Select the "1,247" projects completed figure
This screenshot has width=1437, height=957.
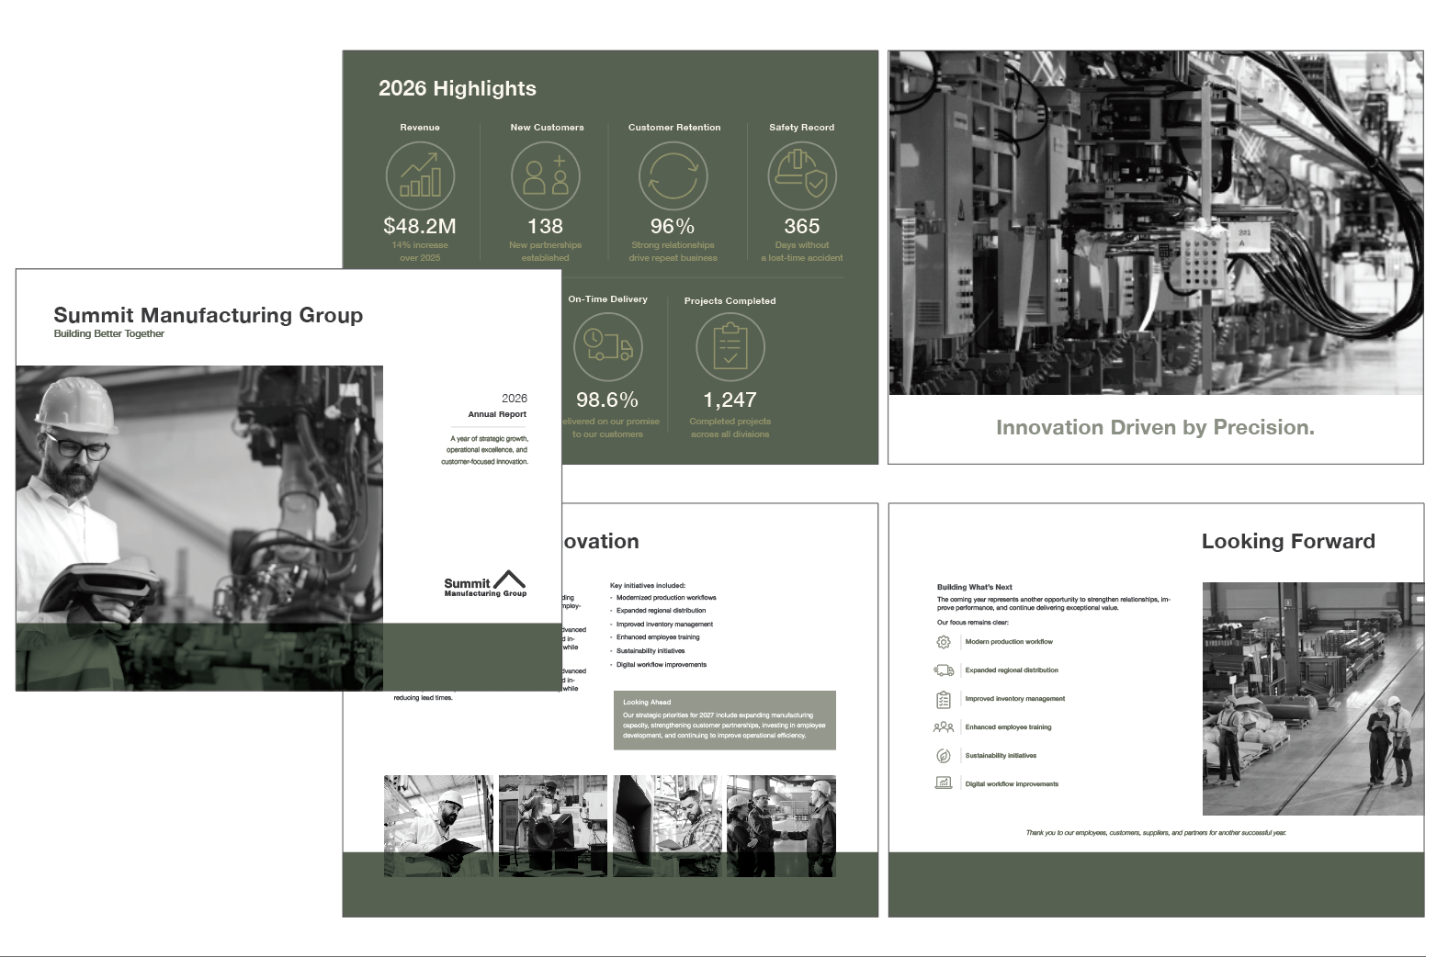tap(730, 400)
